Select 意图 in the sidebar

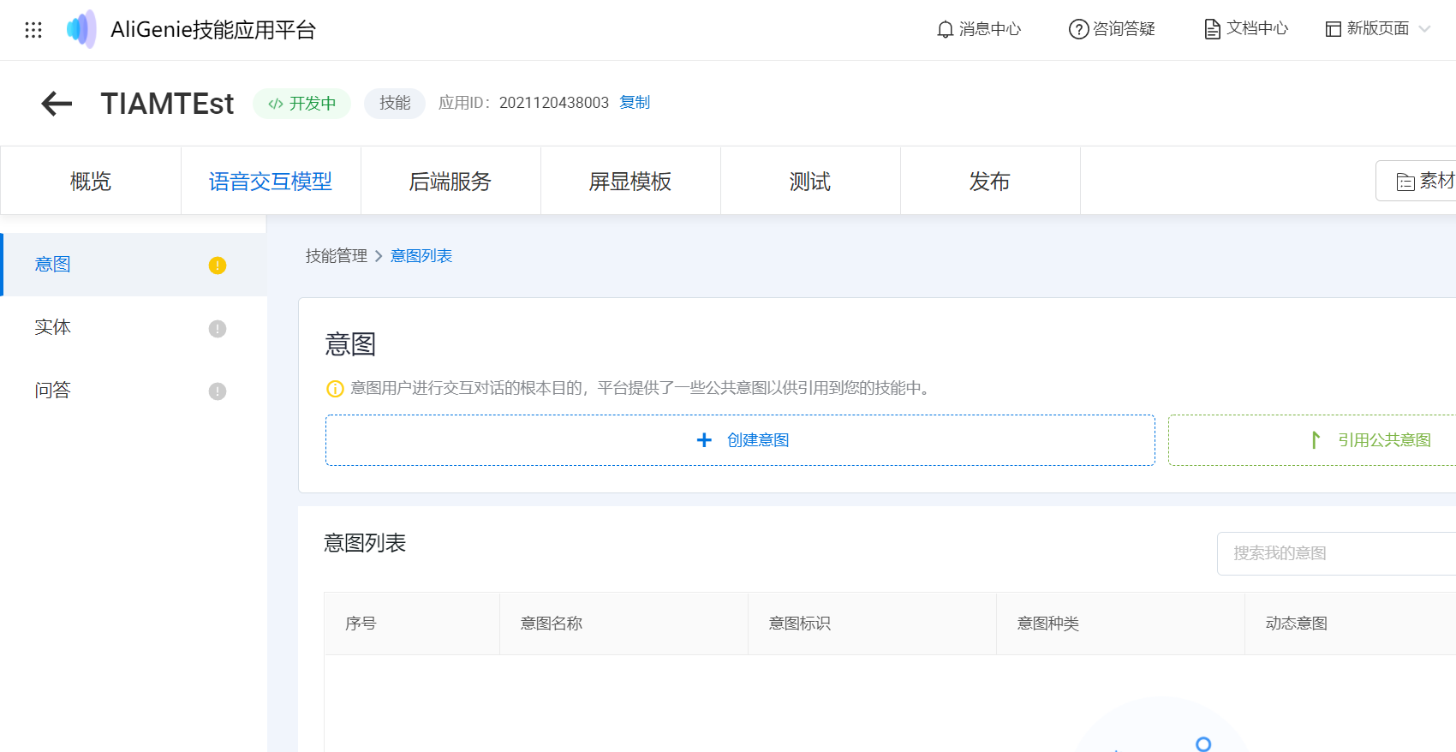pos(134,265)
